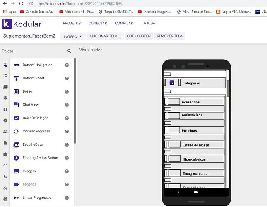
Task: Select the code brackets palette category icon
Action: coord(5,165)
